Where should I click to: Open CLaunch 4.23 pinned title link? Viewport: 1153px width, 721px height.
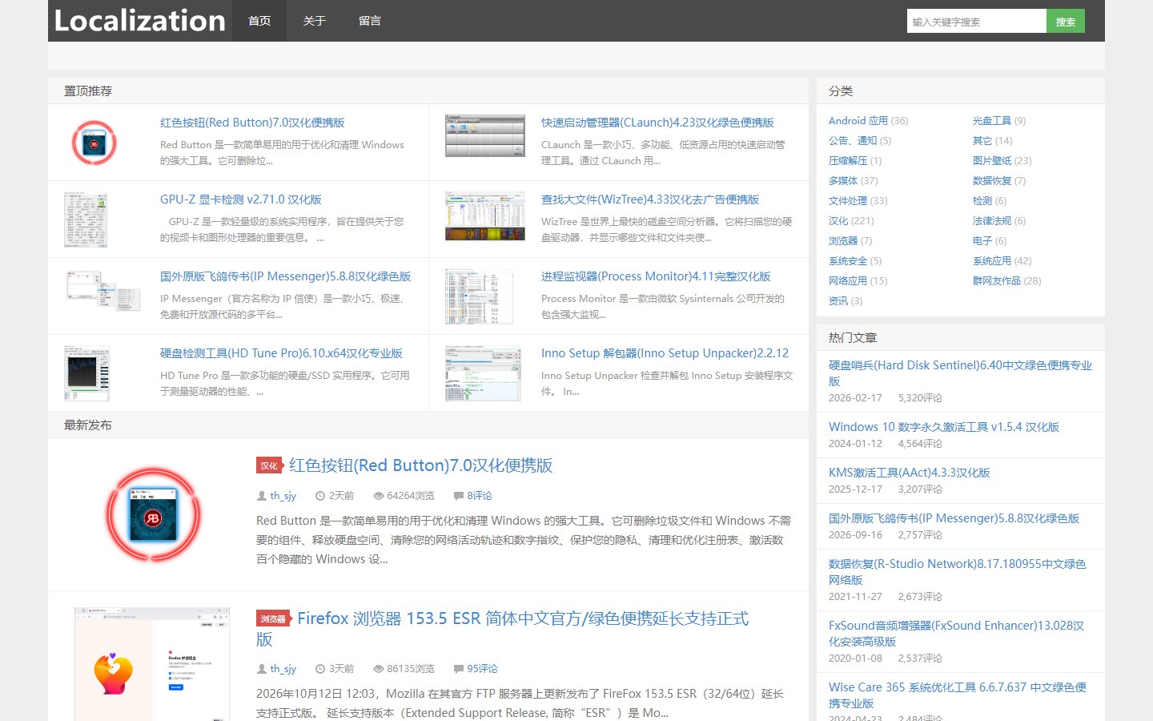click(657, 123)
